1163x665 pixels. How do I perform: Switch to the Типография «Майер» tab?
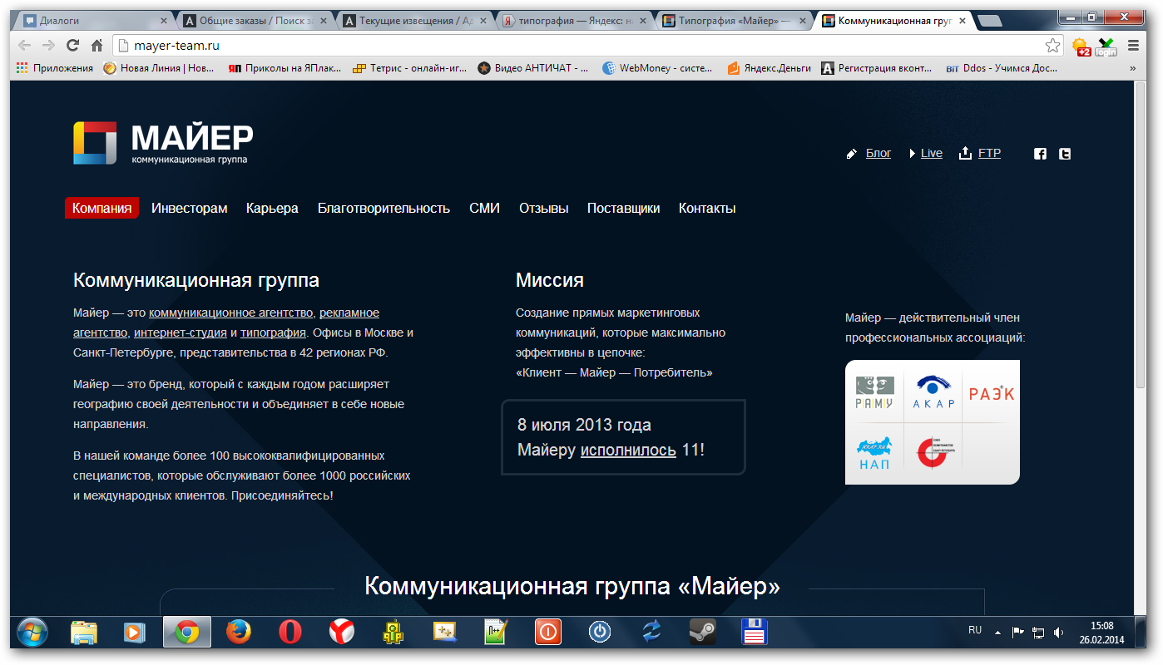732,21
